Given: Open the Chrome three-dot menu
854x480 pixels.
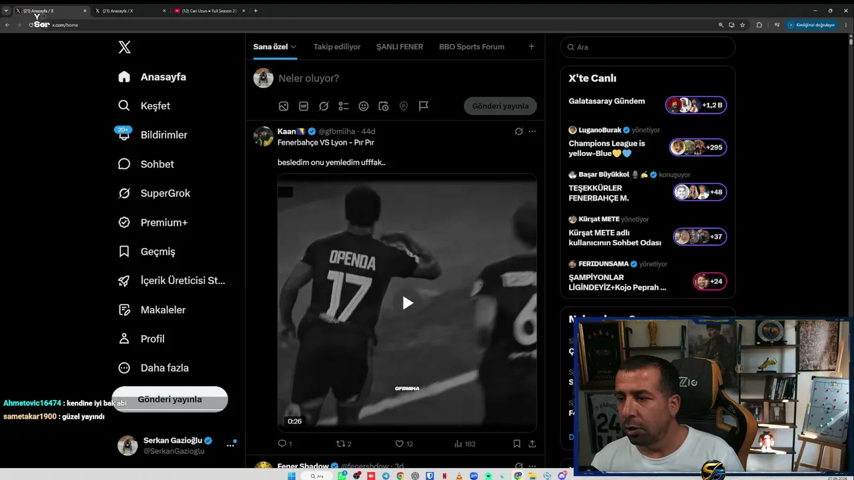Looking at the screenshot, I should [x=845, y=25].
